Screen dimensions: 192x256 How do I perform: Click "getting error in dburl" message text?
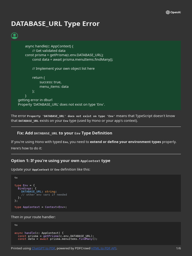click(x=35, y=100)
